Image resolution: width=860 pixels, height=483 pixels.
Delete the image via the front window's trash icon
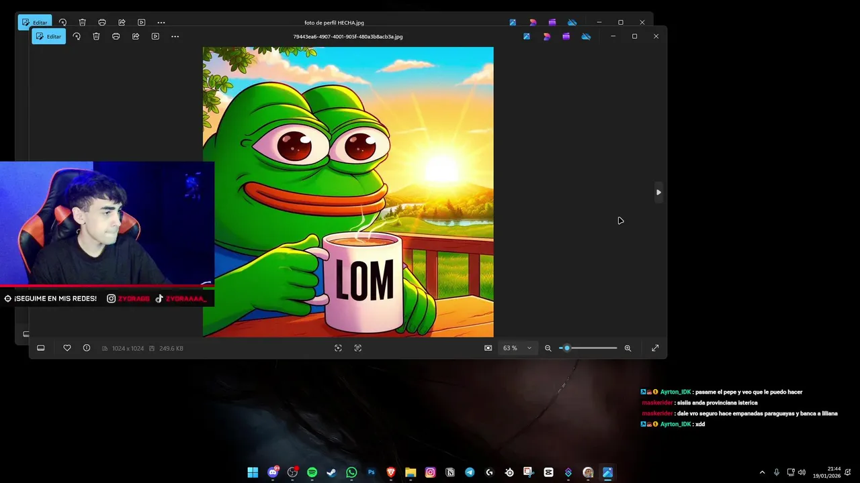(x=96, y=36)
